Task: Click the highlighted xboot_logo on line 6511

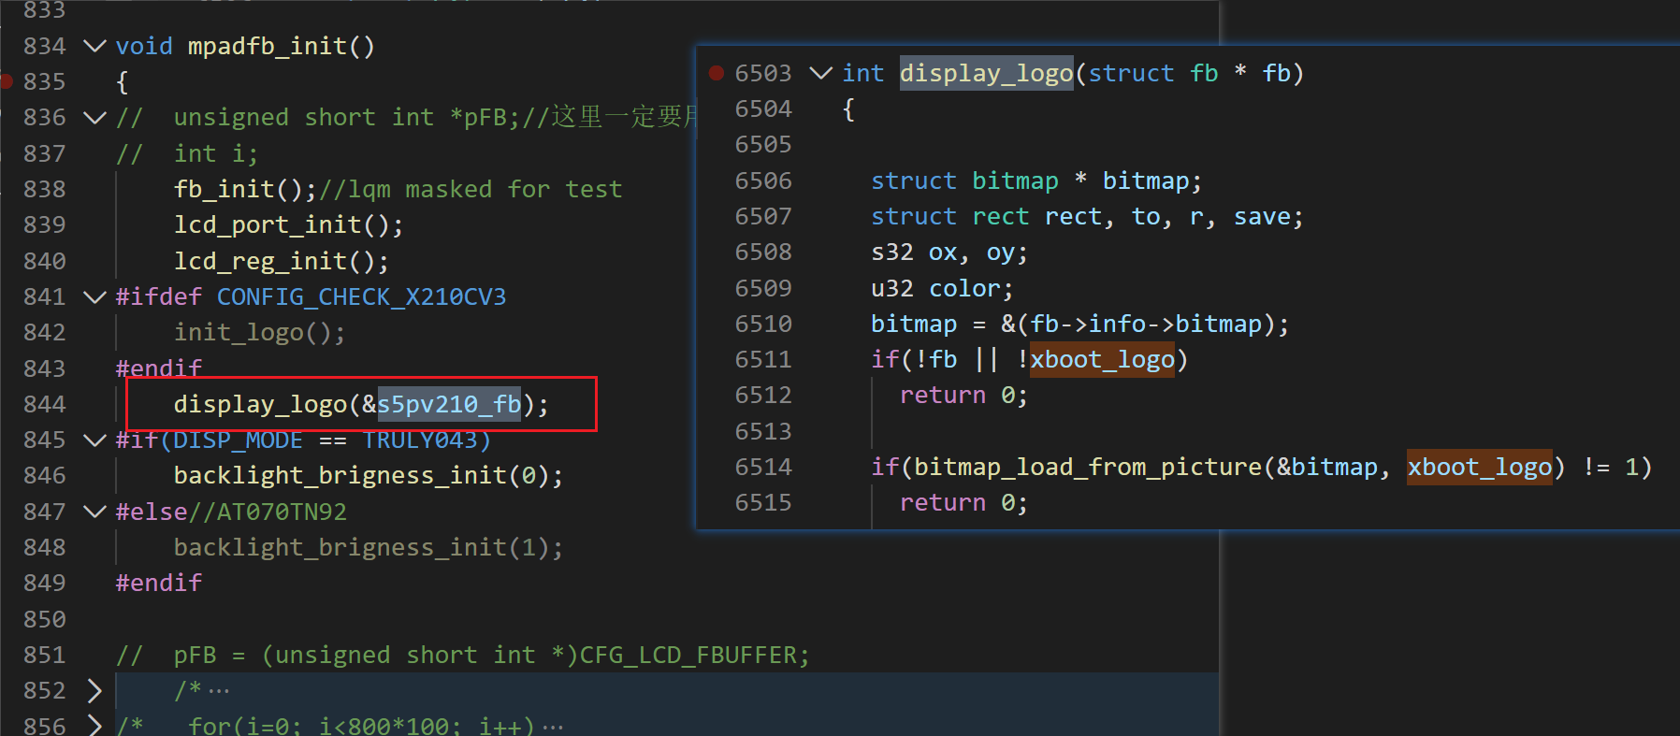Action: pos(1102,360)
